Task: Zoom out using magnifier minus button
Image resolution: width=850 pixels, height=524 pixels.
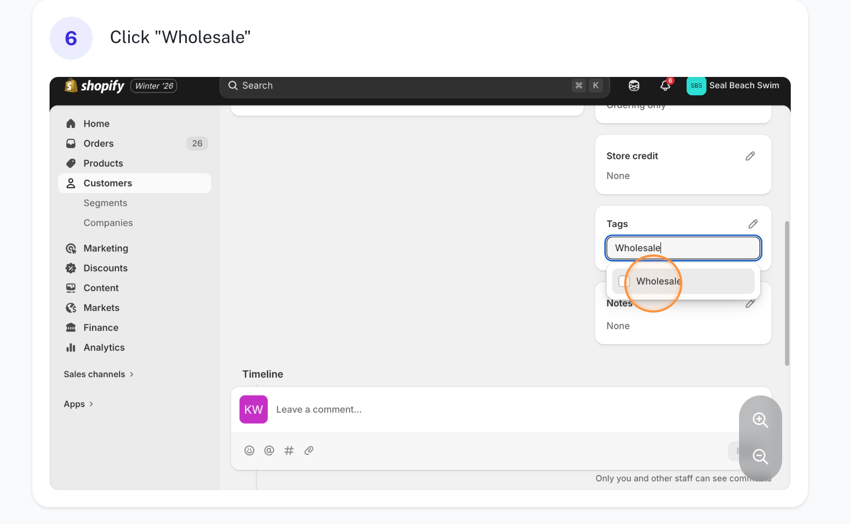Action: click(760, 457)
